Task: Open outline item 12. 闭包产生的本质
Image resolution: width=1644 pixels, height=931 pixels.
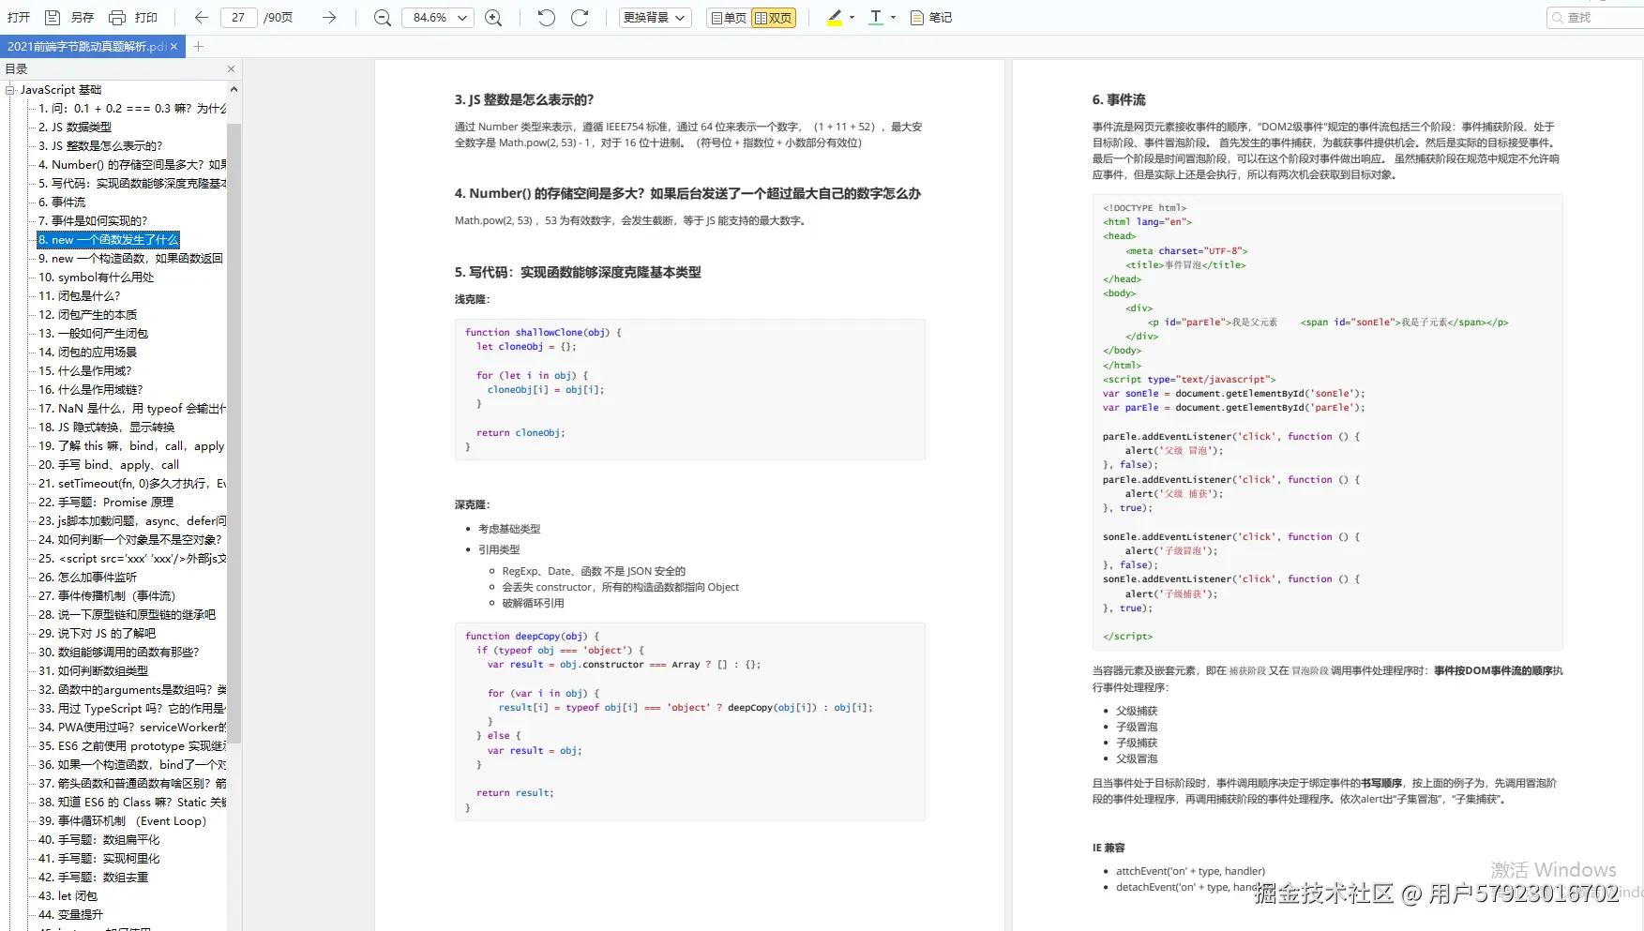Action: pyautogui.click(x=87, y=314)
